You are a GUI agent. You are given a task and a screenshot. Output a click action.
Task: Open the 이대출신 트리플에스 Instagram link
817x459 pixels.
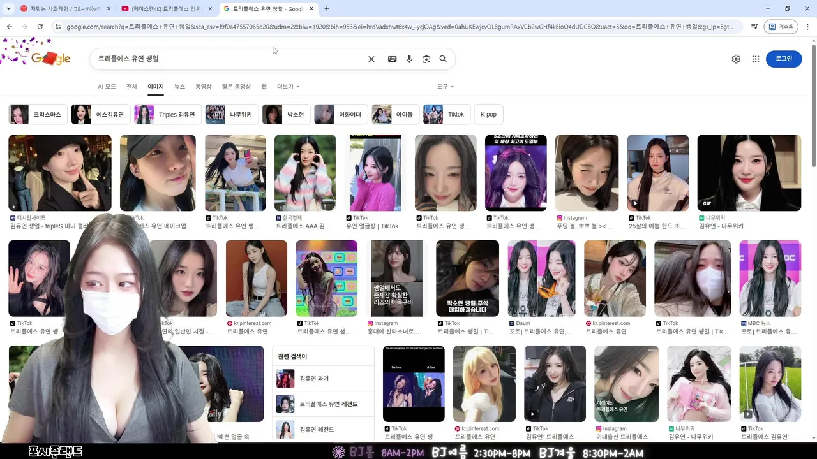tap(626, 437)
